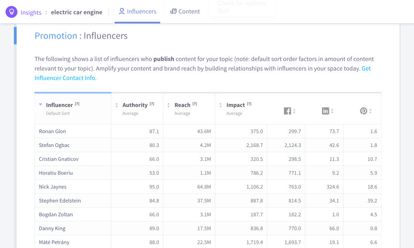This screenshot has height=248, width=414.
Task: Click the purple Insights lightbulb logo
Action: (x=11, y=12)
